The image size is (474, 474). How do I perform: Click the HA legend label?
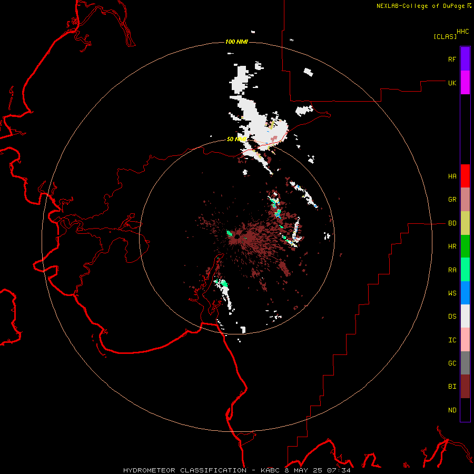pos(452,176)
